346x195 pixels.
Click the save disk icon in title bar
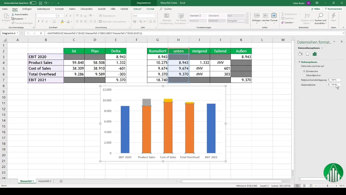tap(40, 3)
